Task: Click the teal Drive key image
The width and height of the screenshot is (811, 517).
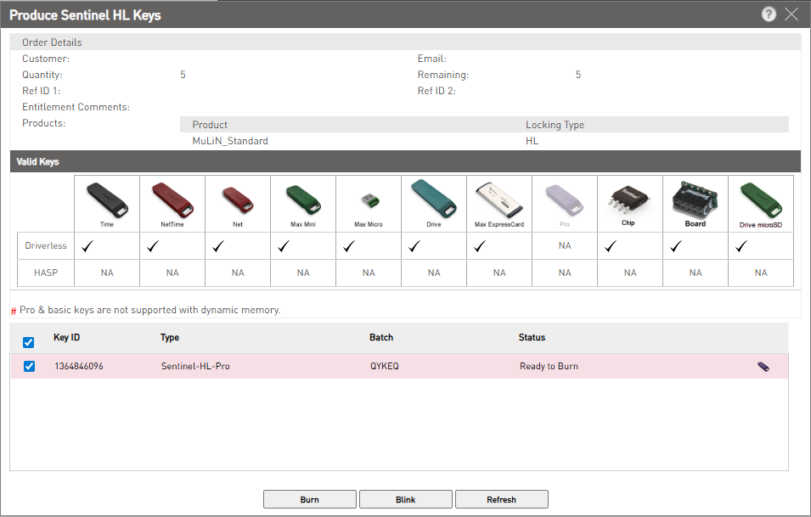Action: coord(433,199)
